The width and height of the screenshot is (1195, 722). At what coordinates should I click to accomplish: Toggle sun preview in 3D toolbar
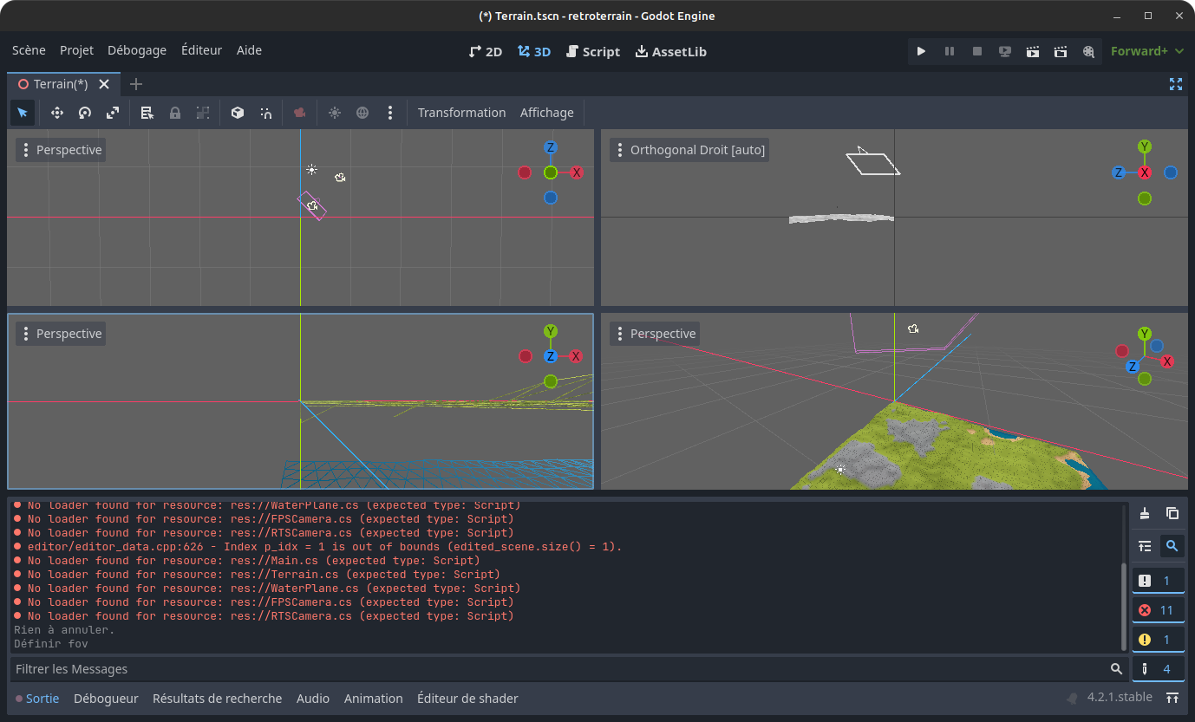pos(335,113)
